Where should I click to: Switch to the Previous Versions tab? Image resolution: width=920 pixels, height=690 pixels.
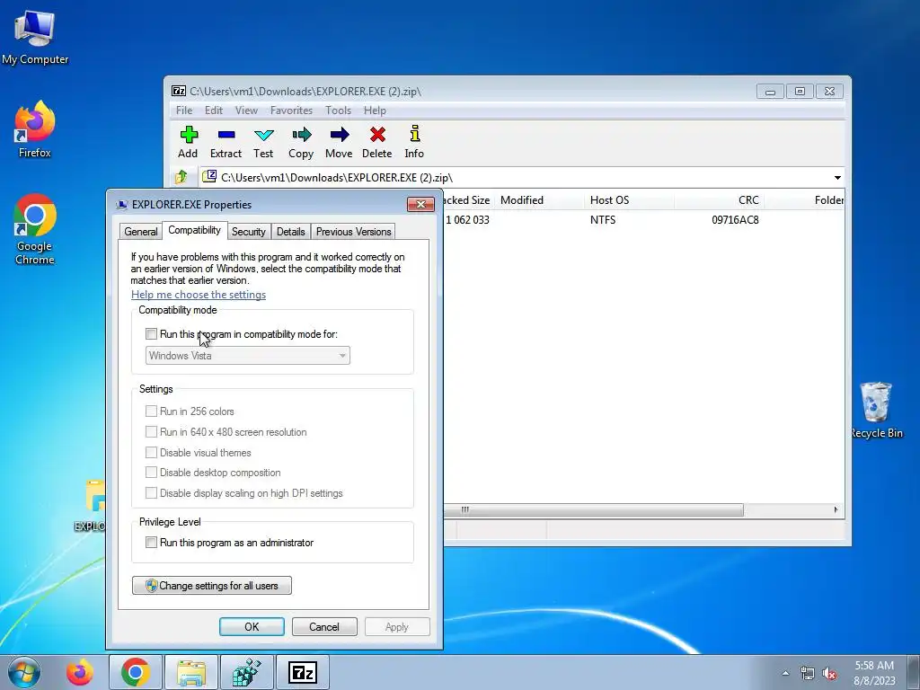click(354, 232)
